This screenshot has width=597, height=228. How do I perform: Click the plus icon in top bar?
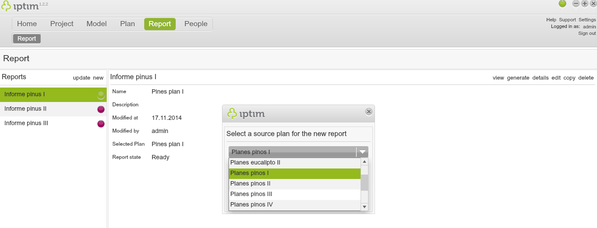585,4
